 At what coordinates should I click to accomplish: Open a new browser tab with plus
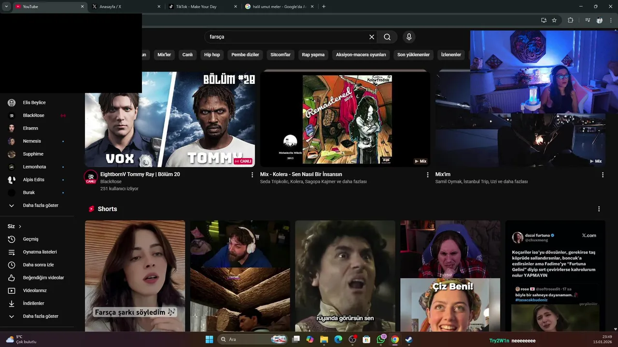(x=323, y=7)
